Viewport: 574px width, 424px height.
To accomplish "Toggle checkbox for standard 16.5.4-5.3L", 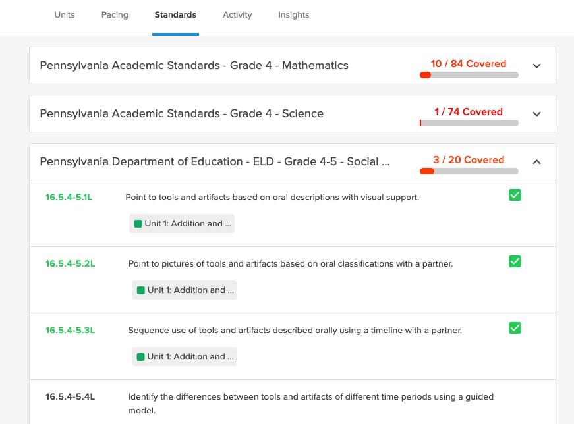I will [515, 328].
